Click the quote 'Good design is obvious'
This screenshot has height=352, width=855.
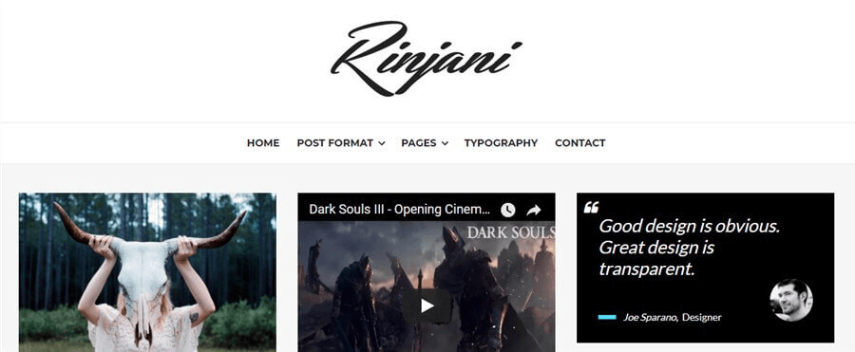click(690, 248)
